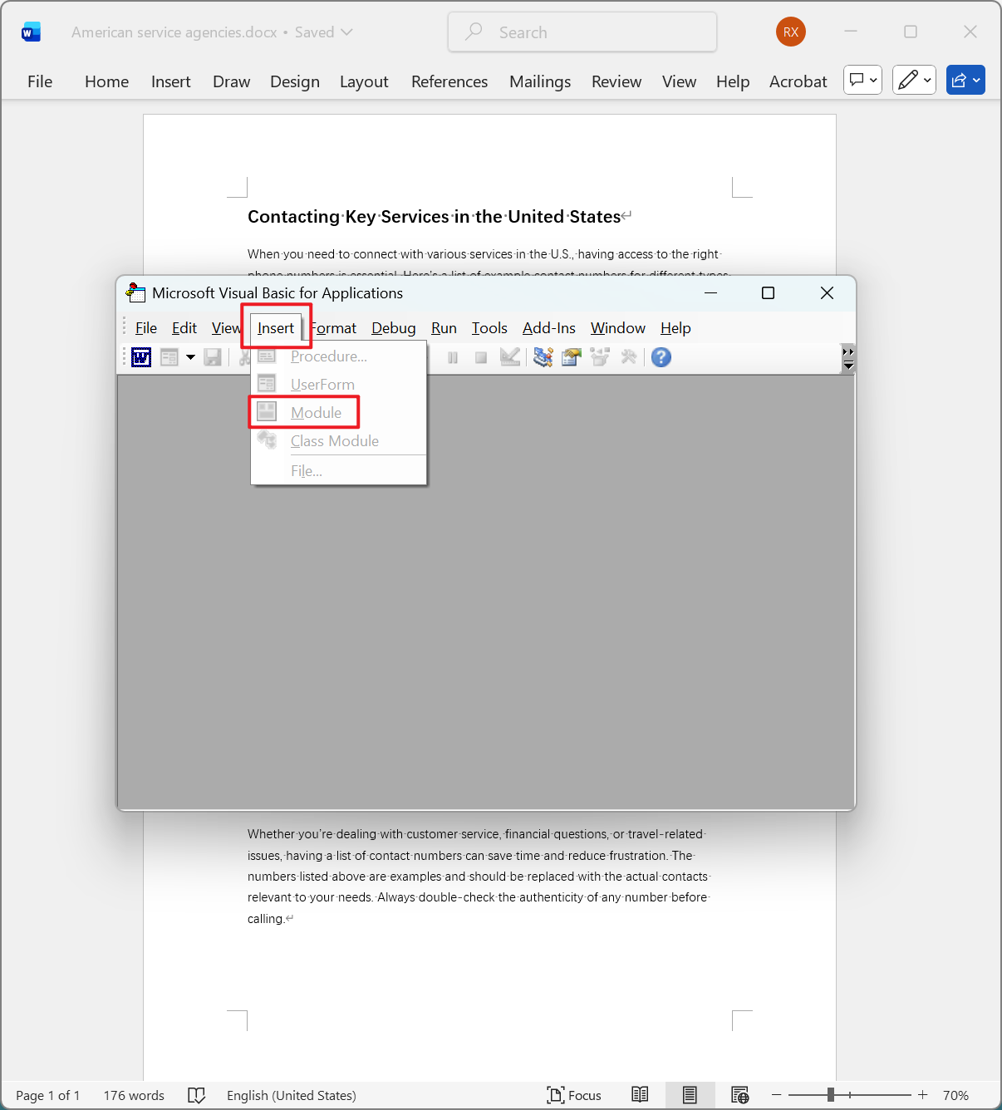This screenshot has width=1002, height=1110.
Task: Pause execution with the Break icon
Action: point(453,357)
